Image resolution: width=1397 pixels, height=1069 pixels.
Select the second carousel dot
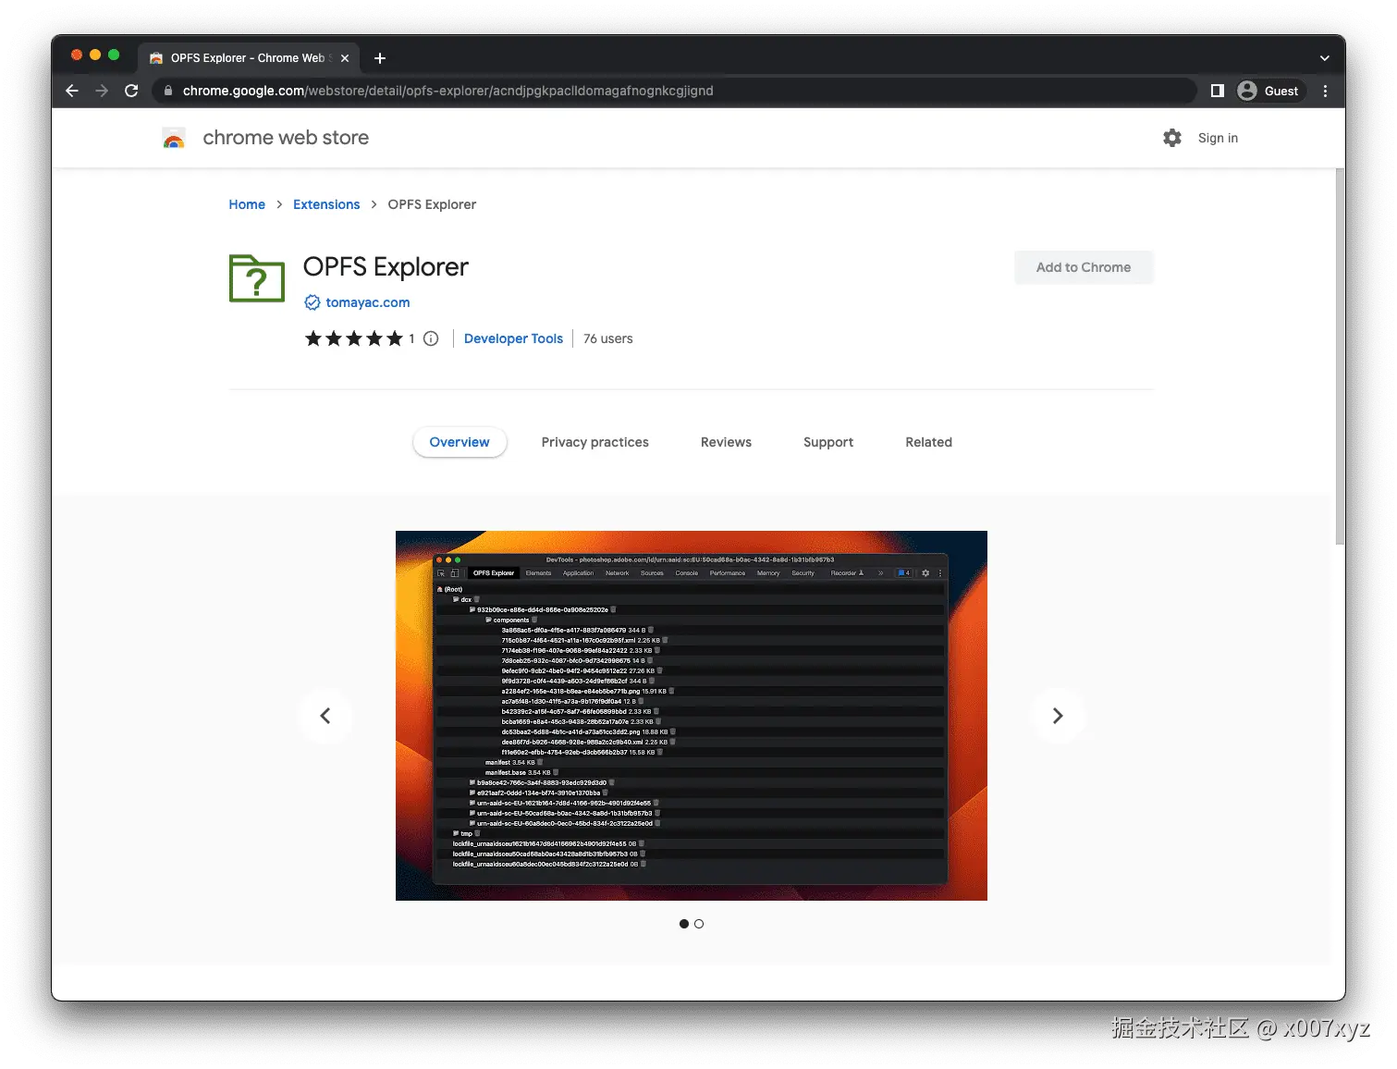699,924
